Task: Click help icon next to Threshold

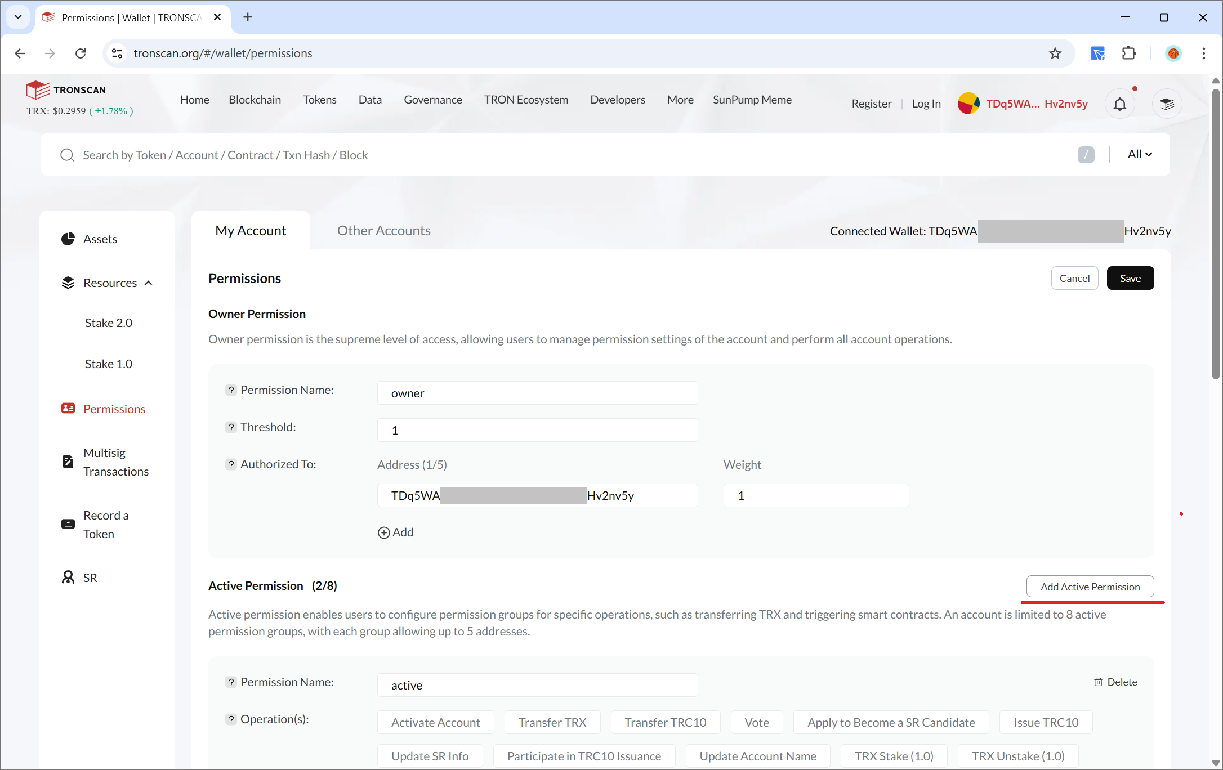Action: pos(231,427)
